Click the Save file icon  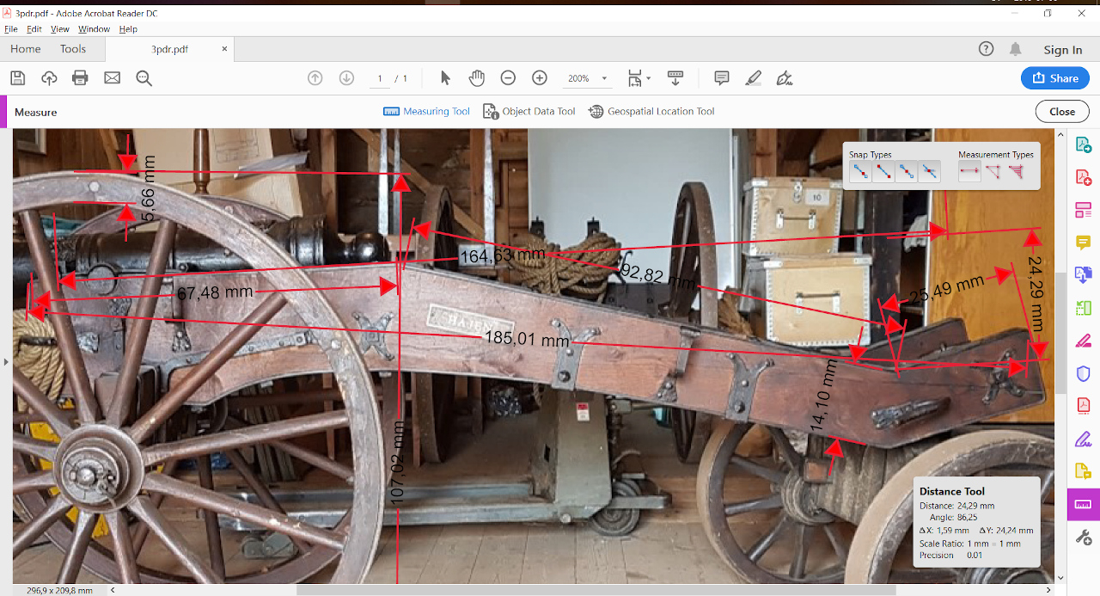(17, 78)
